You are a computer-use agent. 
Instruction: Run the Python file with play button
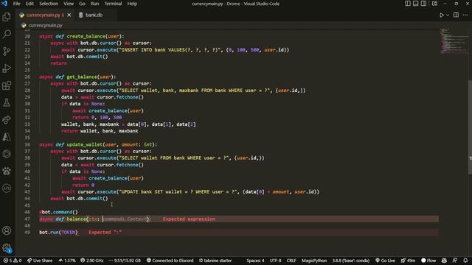(x=441, y=15)
